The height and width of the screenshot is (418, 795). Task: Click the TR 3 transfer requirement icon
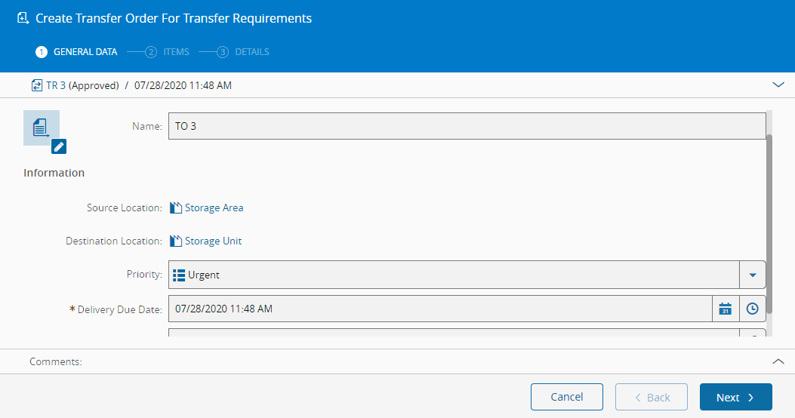(37, 85)
